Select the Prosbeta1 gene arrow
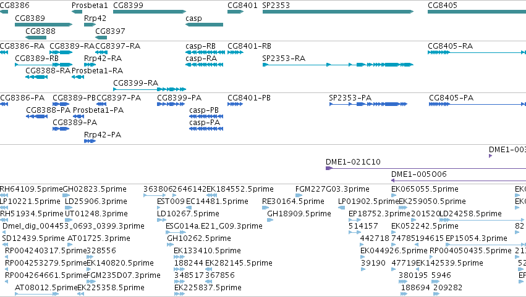This screenshot has width=526, height=297. pos(77,12)
